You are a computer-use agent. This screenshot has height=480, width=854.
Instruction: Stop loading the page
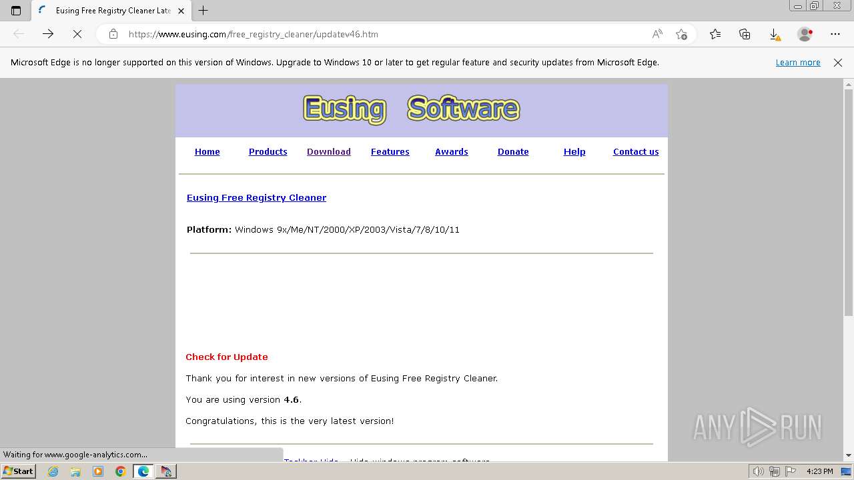pos(77,34)
